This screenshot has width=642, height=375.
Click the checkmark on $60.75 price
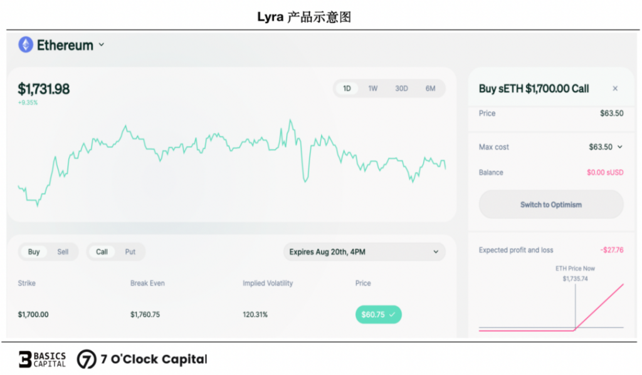(392, 314)
